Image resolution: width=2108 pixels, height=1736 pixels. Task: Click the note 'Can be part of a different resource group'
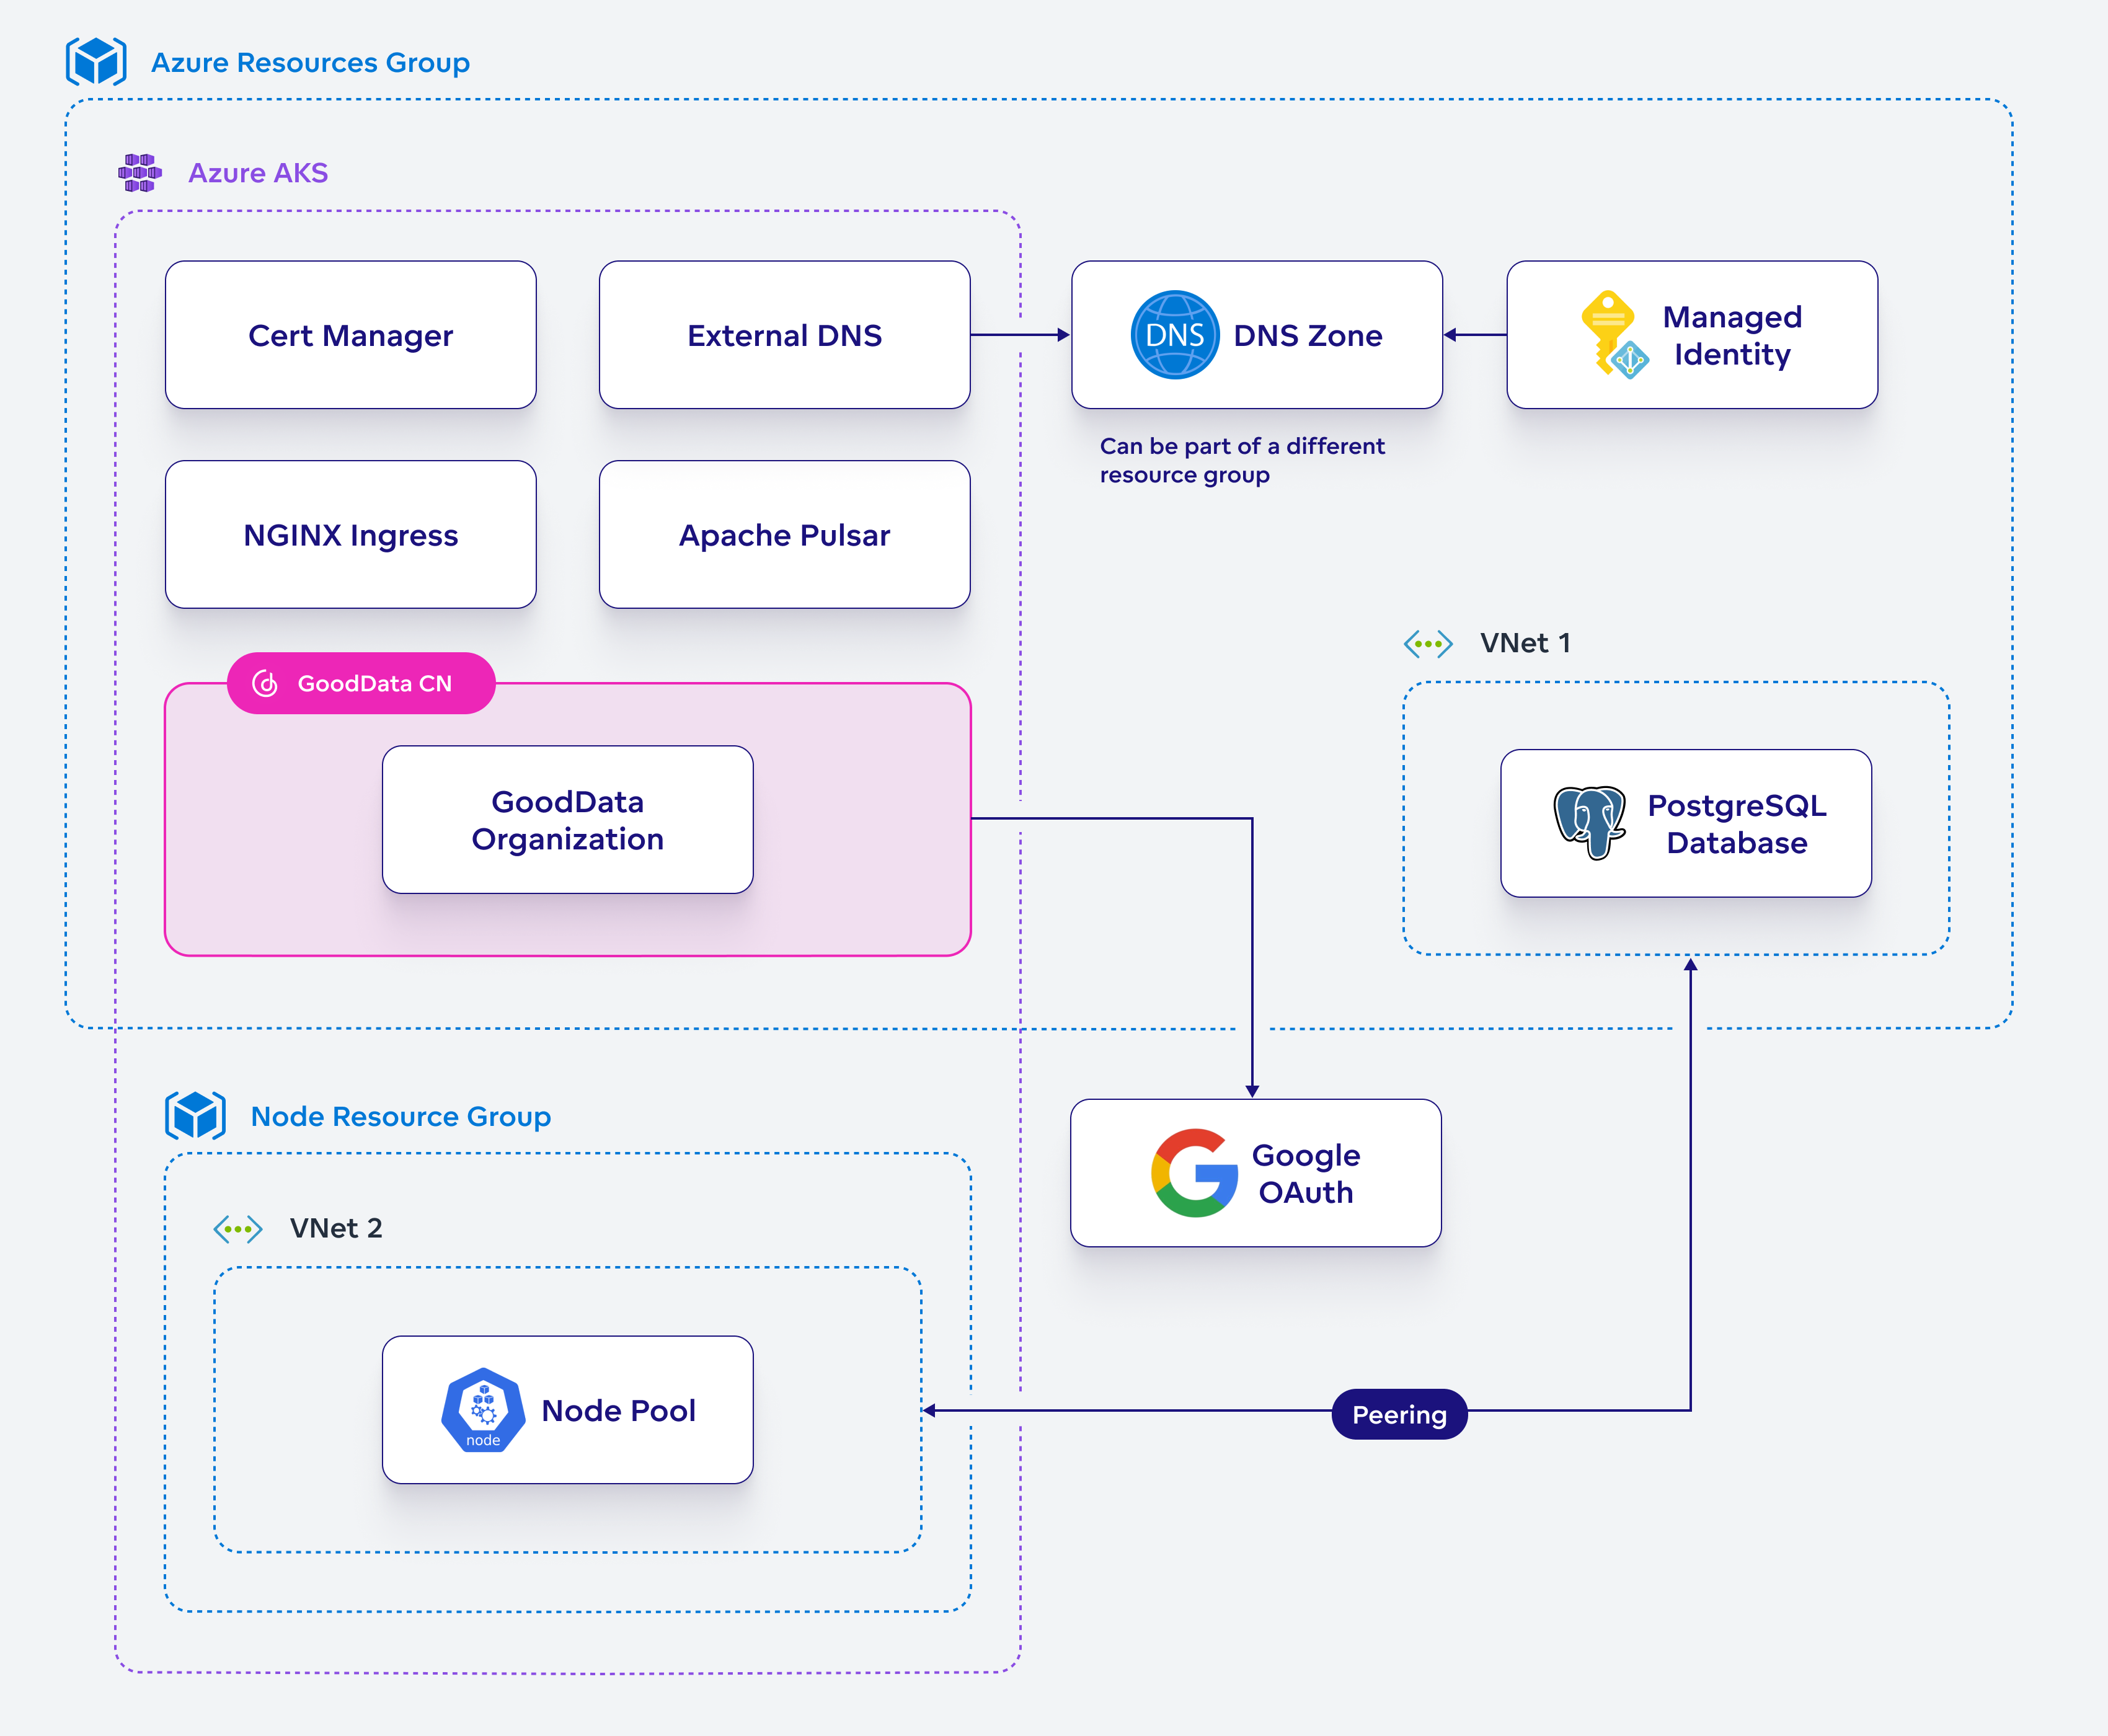click(x=1242, y=460)
